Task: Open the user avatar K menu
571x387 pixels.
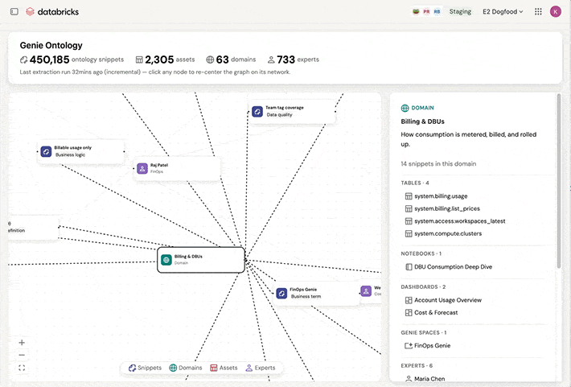Action: 556,11
